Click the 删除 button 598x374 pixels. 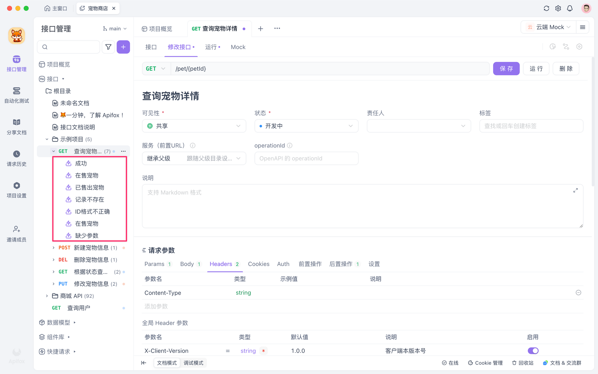coord(566,69)
